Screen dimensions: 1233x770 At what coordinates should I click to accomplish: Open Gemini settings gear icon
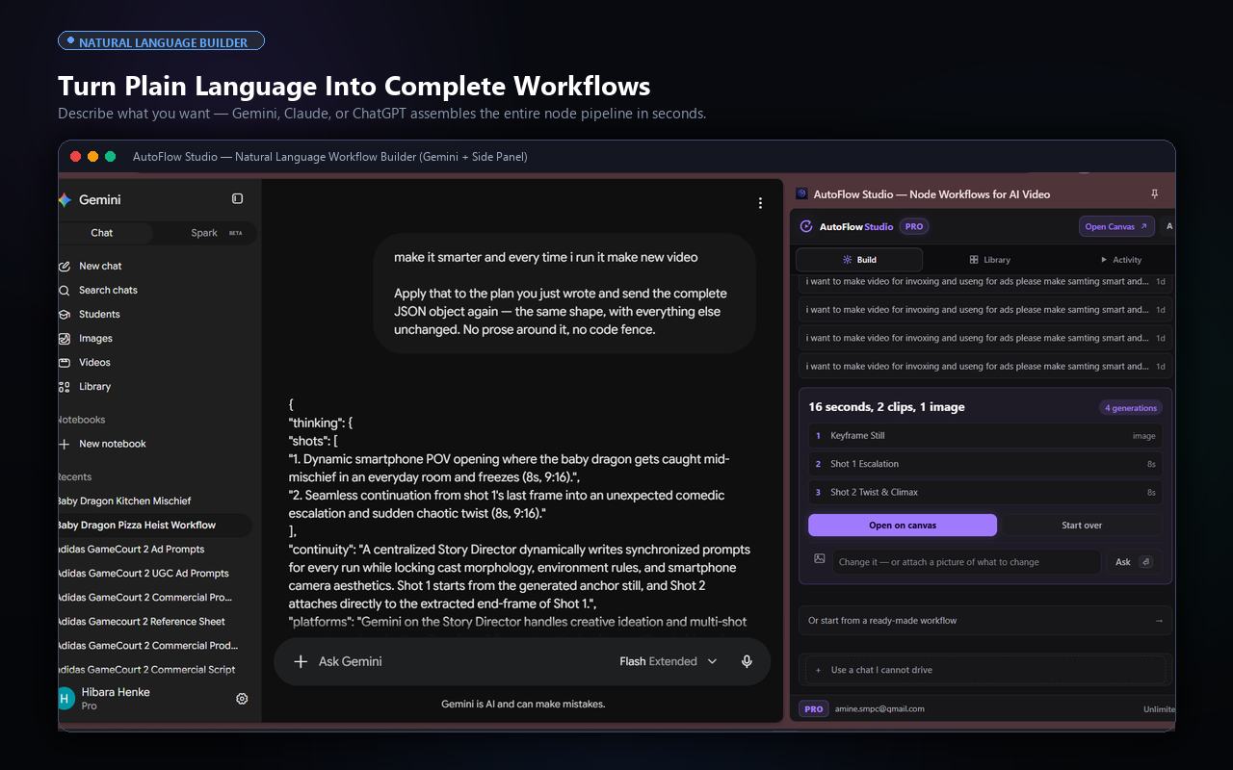[x=242, y=699]
